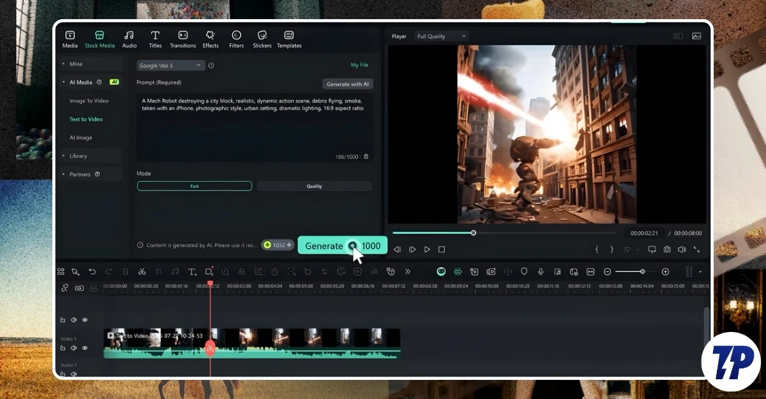This screenshot has height=399, width=766.
Task: Click the zoom-in plus on timeline
Action: [x=665, y=272]
